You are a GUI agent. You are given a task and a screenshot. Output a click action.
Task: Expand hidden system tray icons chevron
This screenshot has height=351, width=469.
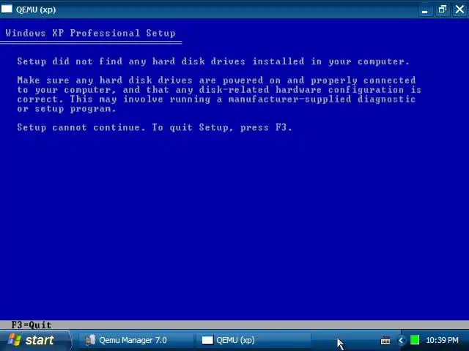coord(401,340)
